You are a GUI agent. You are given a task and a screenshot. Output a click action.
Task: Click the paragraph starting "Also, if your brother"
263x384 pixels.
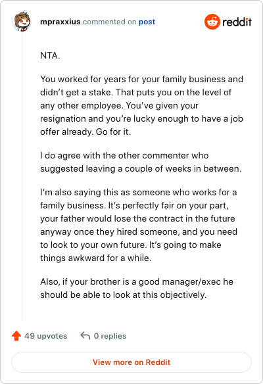[137, 288]
